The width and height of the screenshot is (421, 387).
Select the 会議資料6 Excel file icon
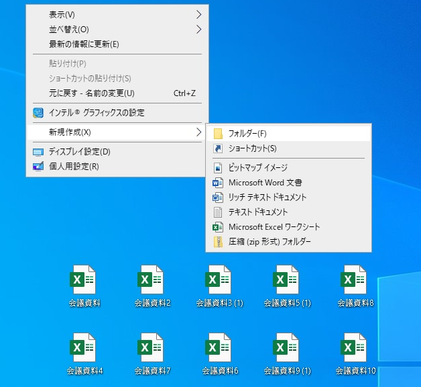click(x=219, y=347)
